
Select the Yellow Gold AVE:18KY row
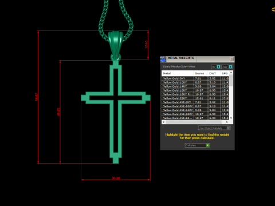(195, 114)
